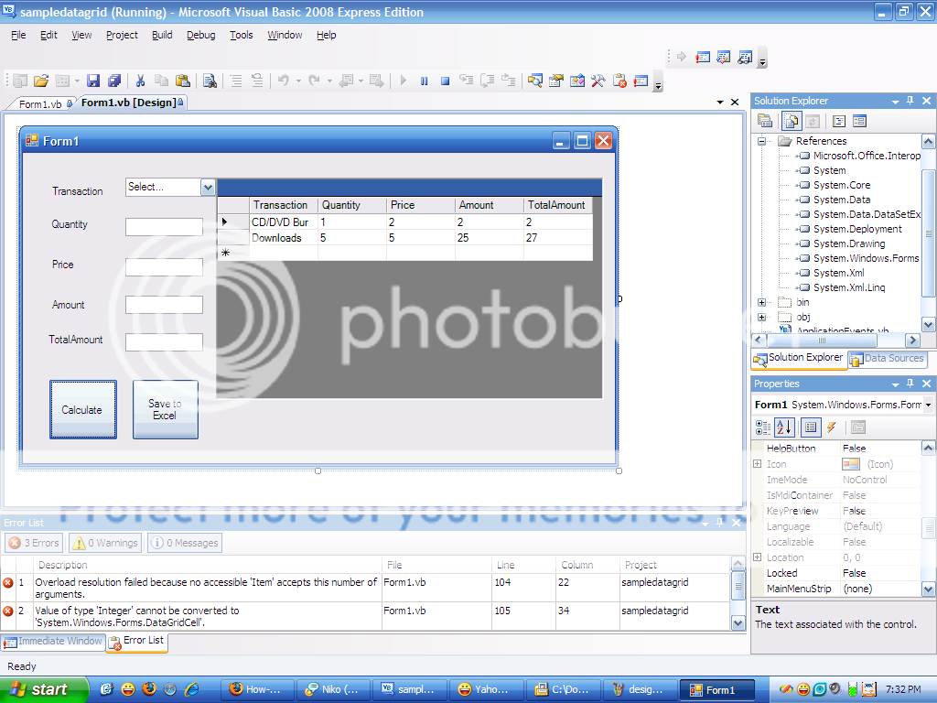Click the Start Debugging play icon
The height and width of the screenshot is (703, 937).
pos(403,81)
